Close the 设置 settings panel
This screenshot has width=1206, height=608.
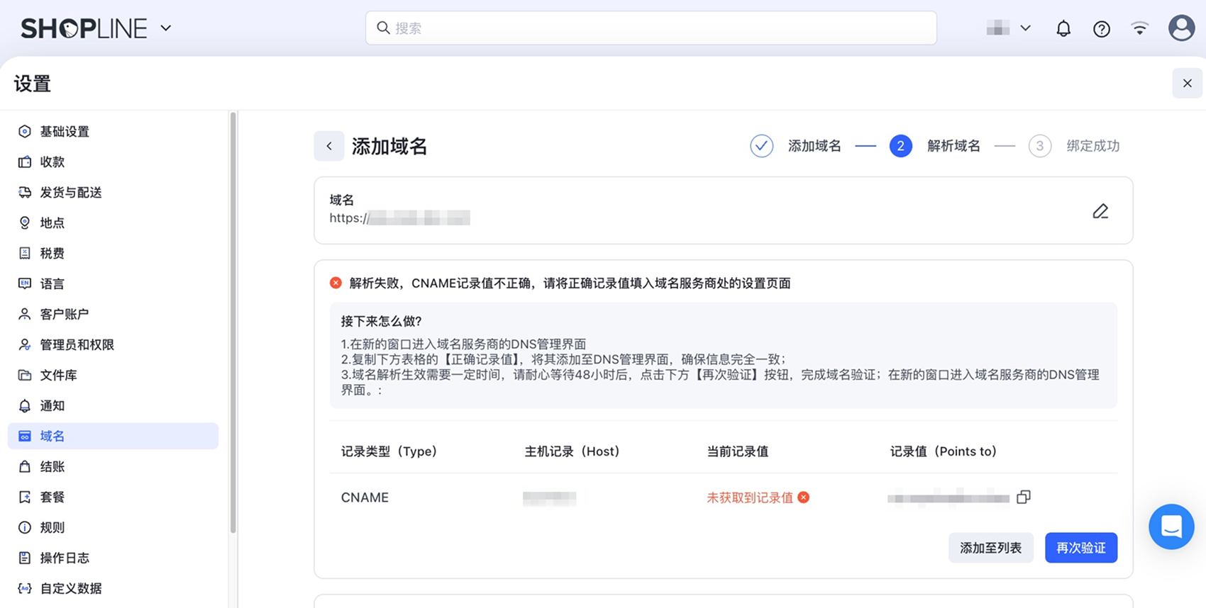coord(1188,84)
